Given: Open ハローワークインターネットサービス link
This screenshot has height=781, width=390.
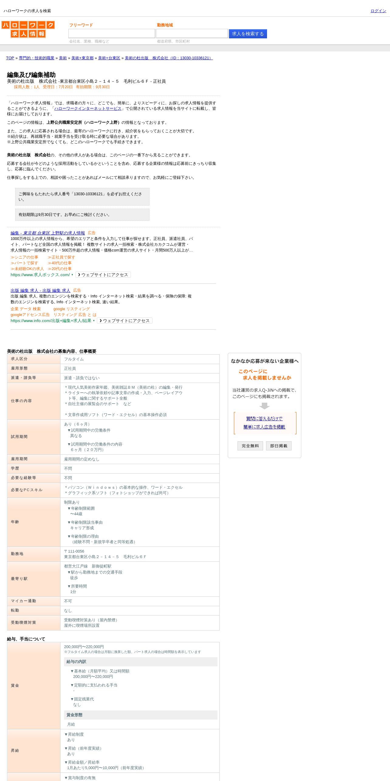Looking at the screenshot, I should pyautogui.click(x=88, y=109).
